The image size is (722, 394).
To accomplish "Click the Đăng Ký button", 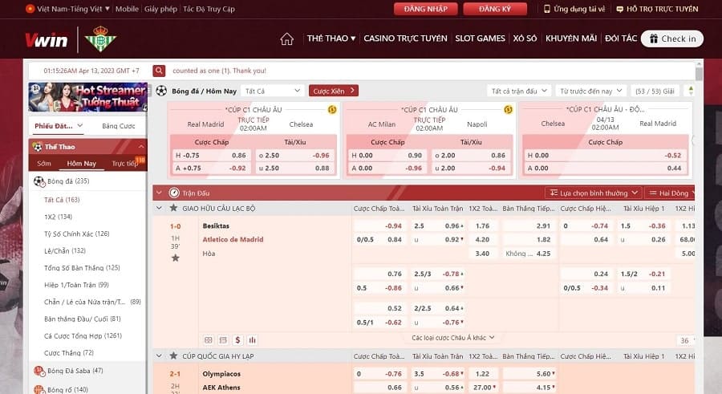I will tap(495, 9).
